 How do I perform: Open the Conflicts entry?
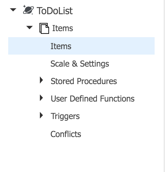(66, 134)
